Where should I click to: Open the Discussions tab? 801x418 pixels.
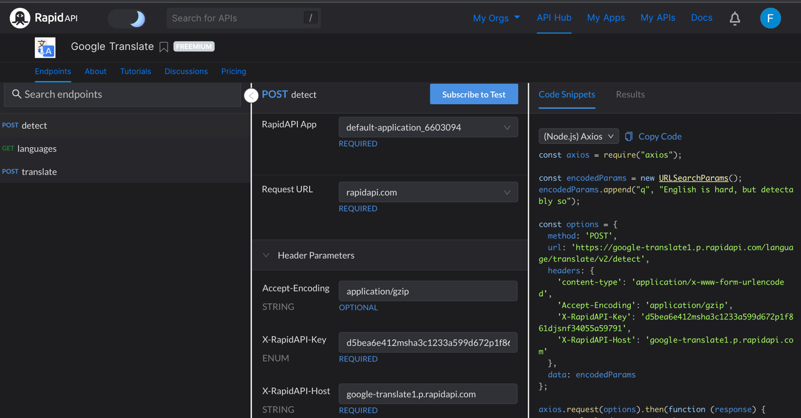click(186, 72)
